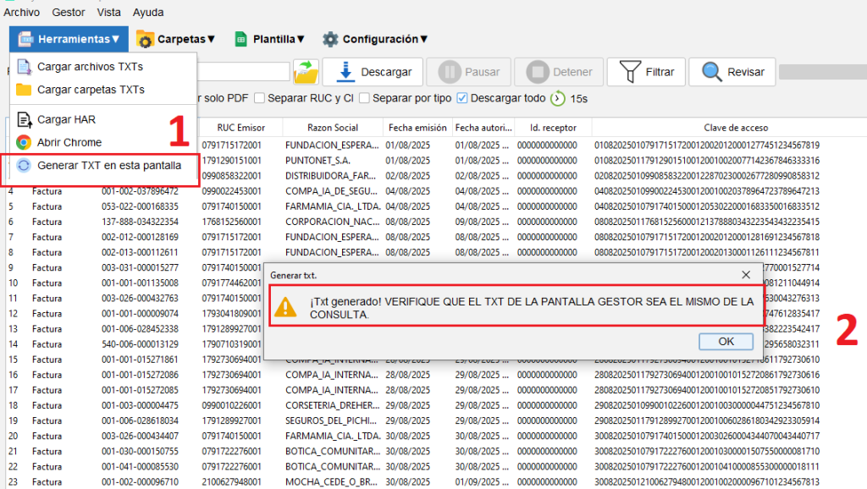Open the Configuración dropdown

tap(375, 39)
